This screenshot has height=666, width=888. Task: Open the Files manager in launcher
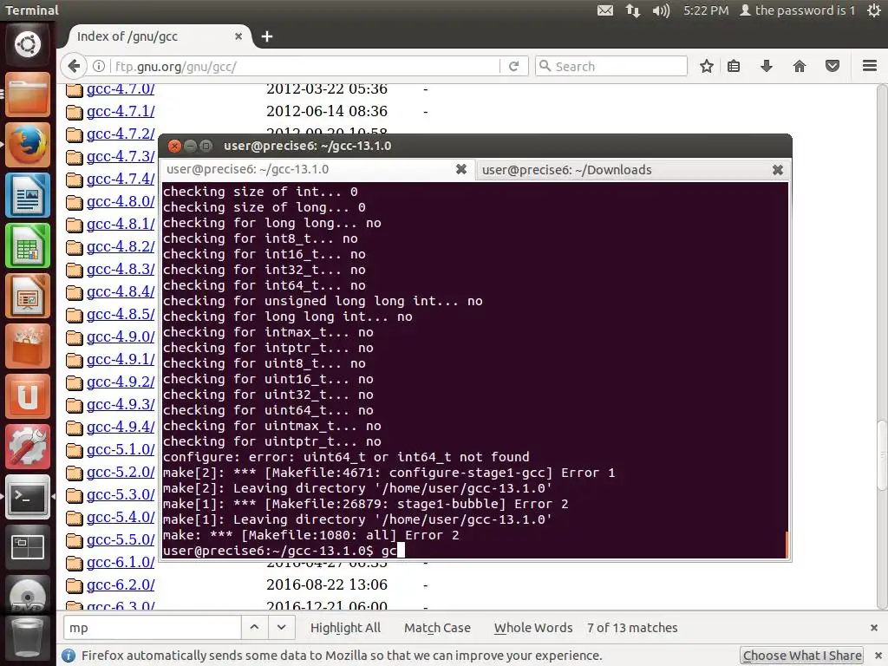click(27, 95)
